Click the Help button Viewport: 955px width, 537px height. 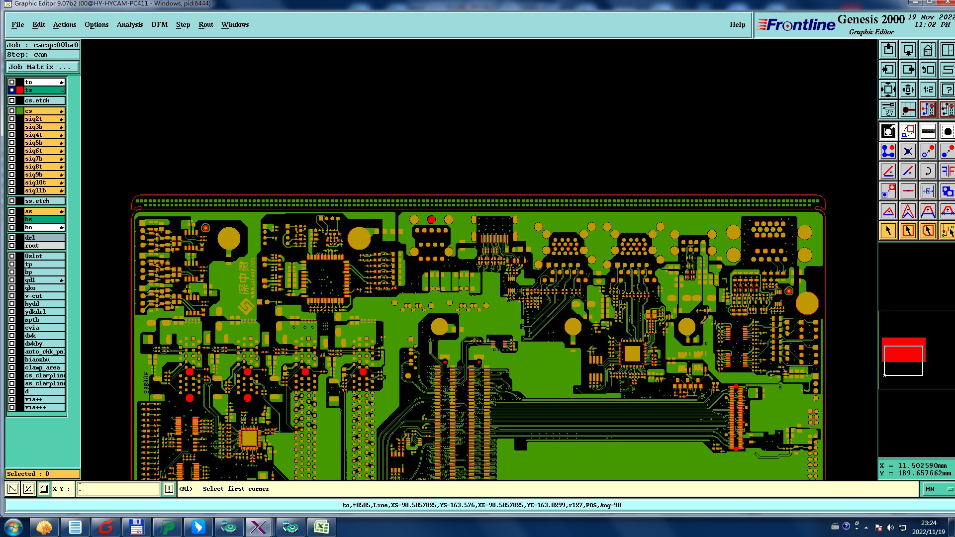737,24
